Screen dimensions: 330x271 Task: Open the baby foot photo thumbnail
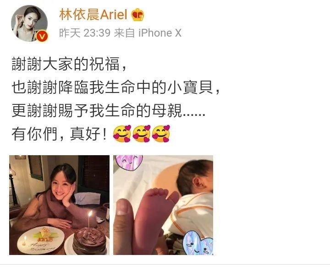(163, 205)
